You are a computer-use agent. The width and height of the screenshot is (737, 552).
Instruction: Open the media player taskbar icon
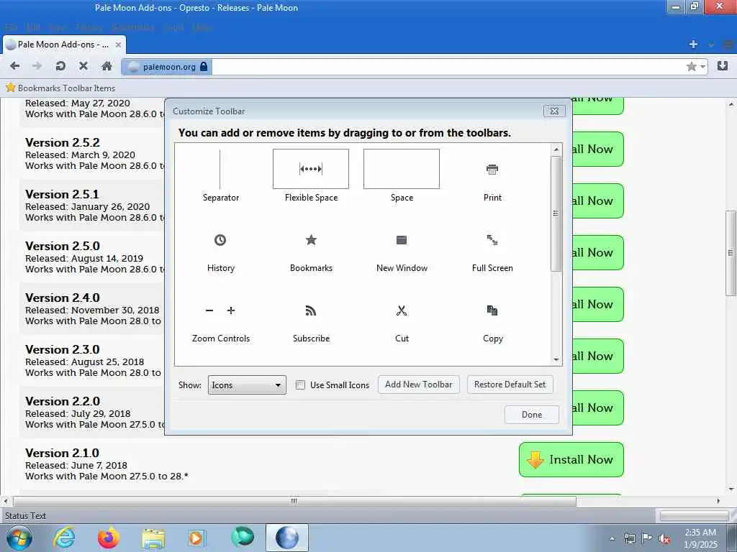pyautogui.click(x=196, y=538)
